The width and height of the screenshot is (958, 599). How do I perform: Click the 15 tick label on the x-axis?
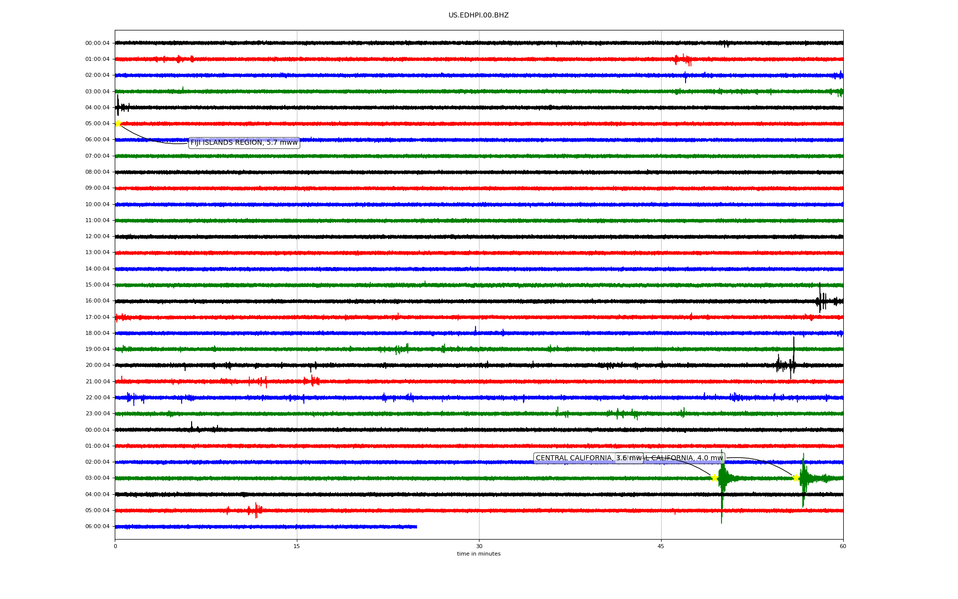tap(297, 546)
